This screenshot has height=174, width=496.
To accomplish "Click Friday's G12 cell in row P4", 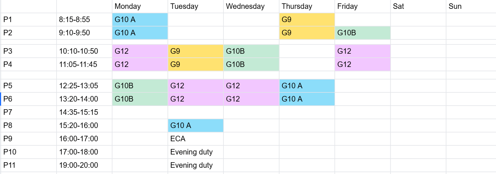I will tap(362, 64).
